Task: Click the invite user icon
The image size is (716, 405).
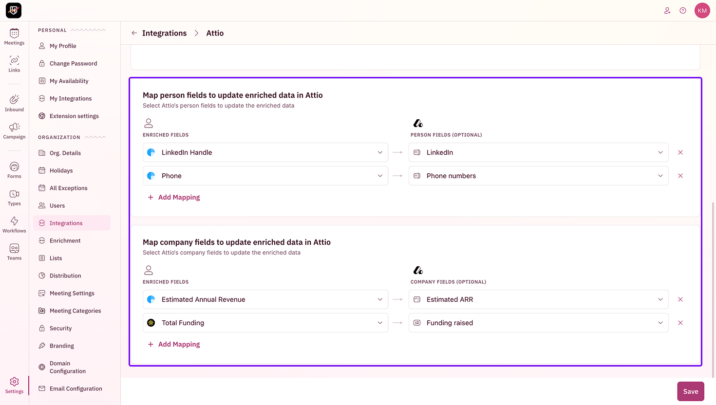Action: coord(667,10)
